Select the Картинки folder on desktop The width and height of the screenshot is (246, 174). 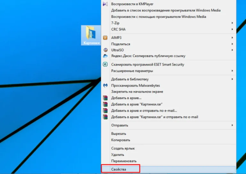[91, 35]
